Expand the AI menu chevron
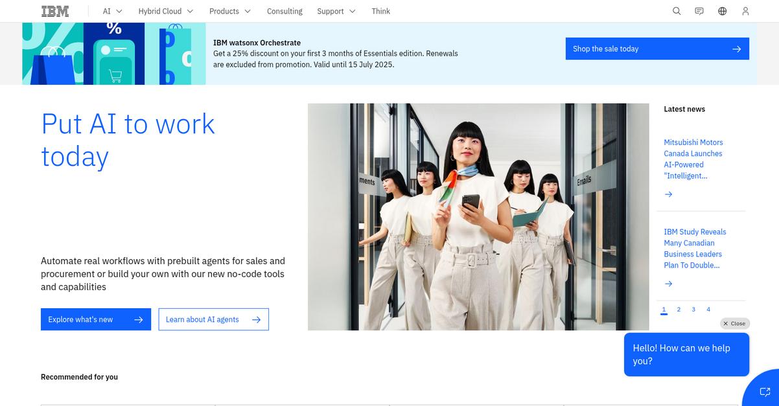This screenshot has height=406, width=779. [119, 11]
